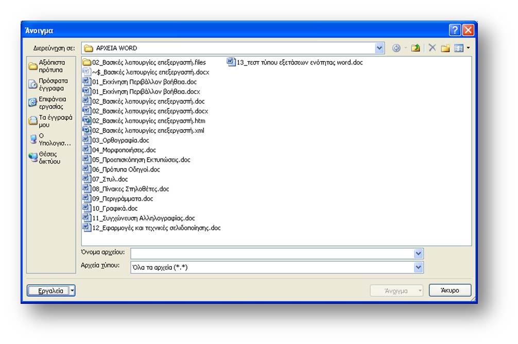Image resolution: width=518 pixels, height=344 pixels.
Task: Select the 02_Βασικές λειτουργίες επεξεργαστή.files folder
Action: [x=144, y=62]
